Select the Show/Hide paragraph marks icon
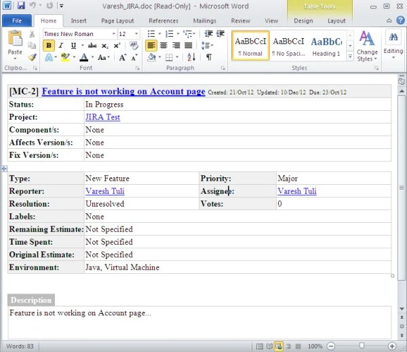The image size is (407, 352). [209, 57]
